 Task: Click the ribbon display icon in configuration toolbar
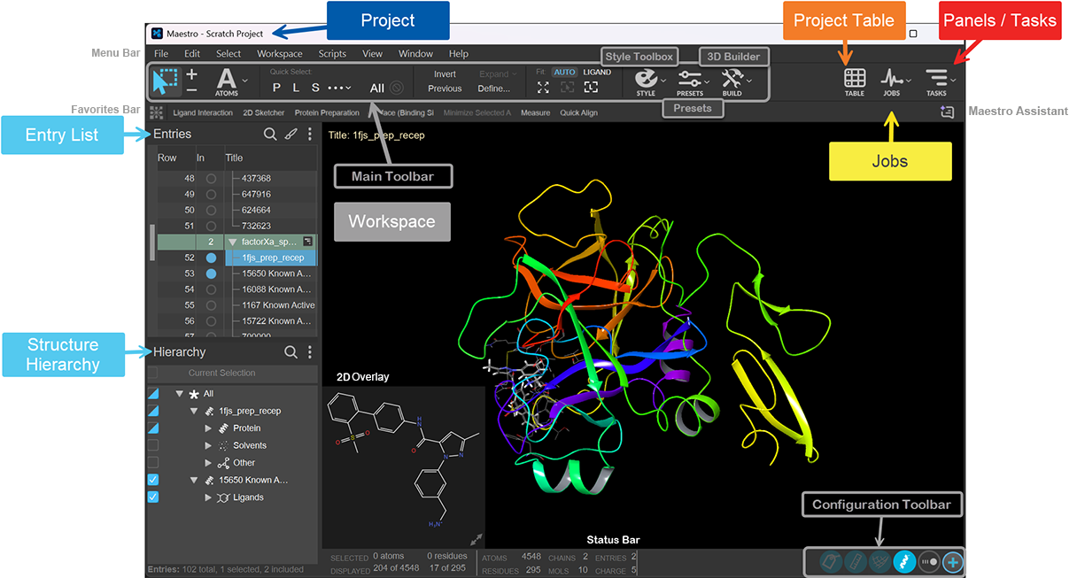(904, 561)
